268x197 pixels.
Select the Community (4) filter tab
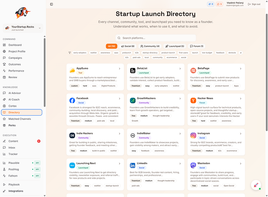click(150, 46)
